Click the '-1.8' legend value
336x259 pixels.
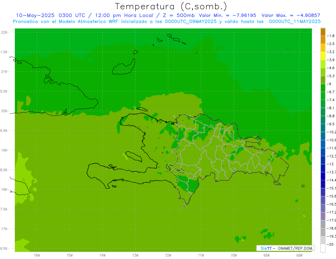[x=331, y=36]
